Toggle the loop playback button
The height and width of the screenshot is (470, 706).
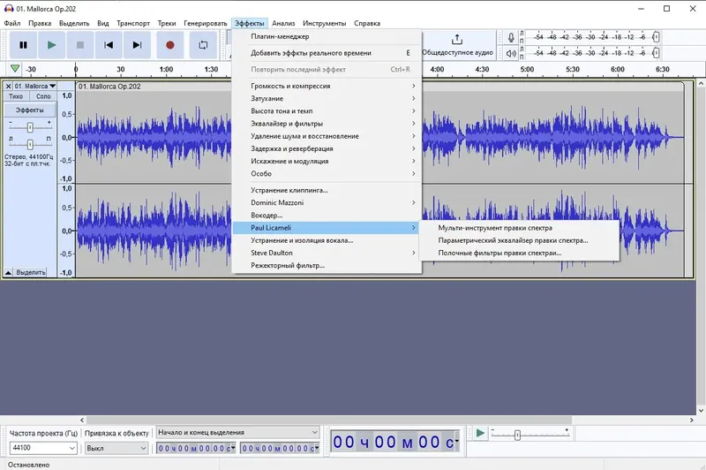[203, 45]
